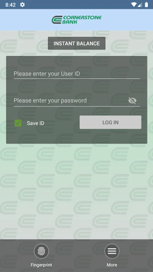Select the More text label
Viewport: 153px width, 272px height.
112,265
